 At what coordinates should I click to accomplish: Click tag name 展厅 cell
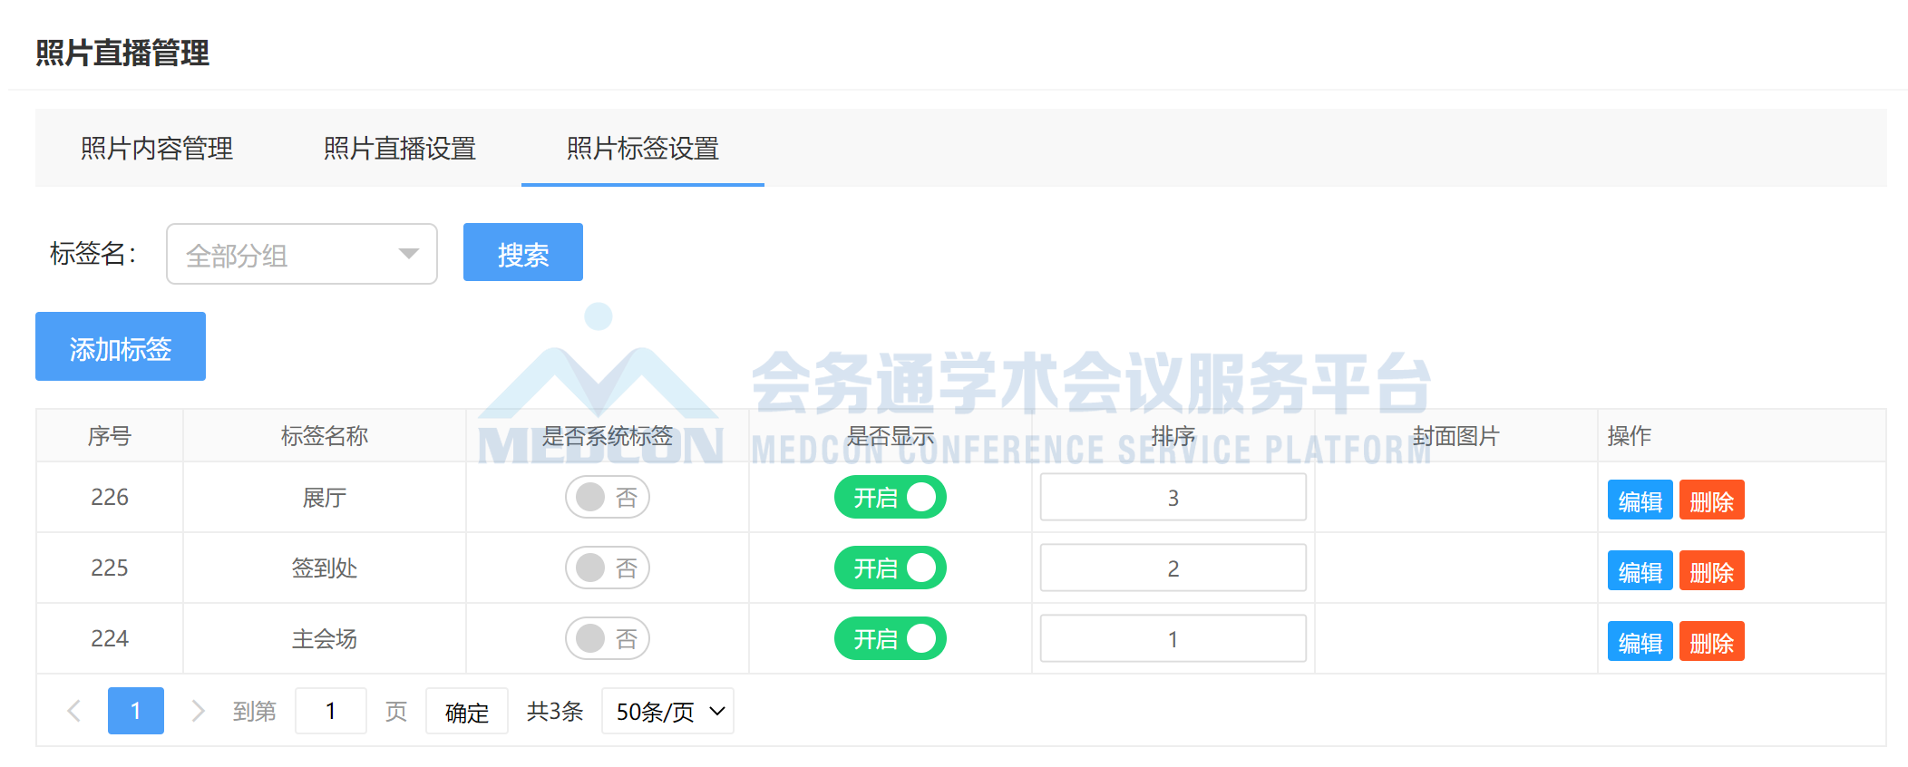325,498
